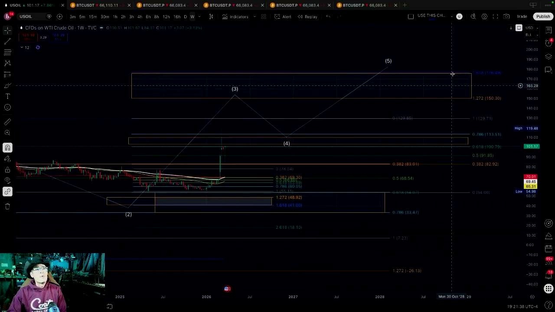Switch to the 1h timeframe
The width and height of the screenshot is (555, 312).
click(x=115, y=16)
